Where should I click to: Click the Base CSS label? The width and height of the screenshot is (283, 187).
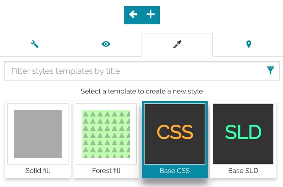pos(175,171)
